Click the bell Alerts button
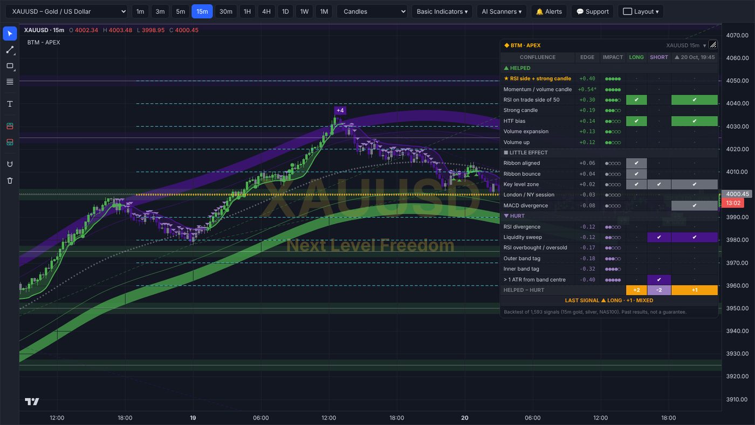 click(x=548, y=11)
